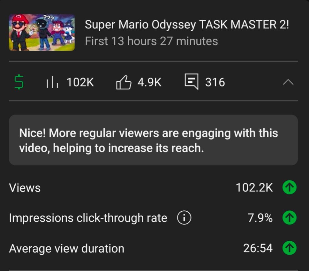The height and width of the screenshot is (271, 309).
Task: Open the monetization dollar sign icon
Action: 19,82
